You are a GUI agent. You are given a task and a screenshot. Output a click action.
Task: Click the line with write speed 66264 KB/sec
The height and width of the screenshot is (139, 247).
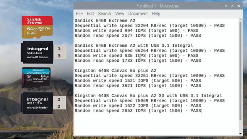click(x=150, y=51)
